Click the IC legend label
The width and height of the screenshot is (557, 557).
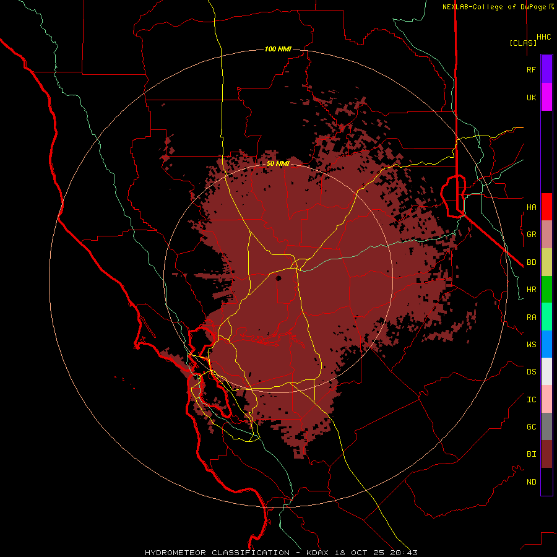[531, 400]
